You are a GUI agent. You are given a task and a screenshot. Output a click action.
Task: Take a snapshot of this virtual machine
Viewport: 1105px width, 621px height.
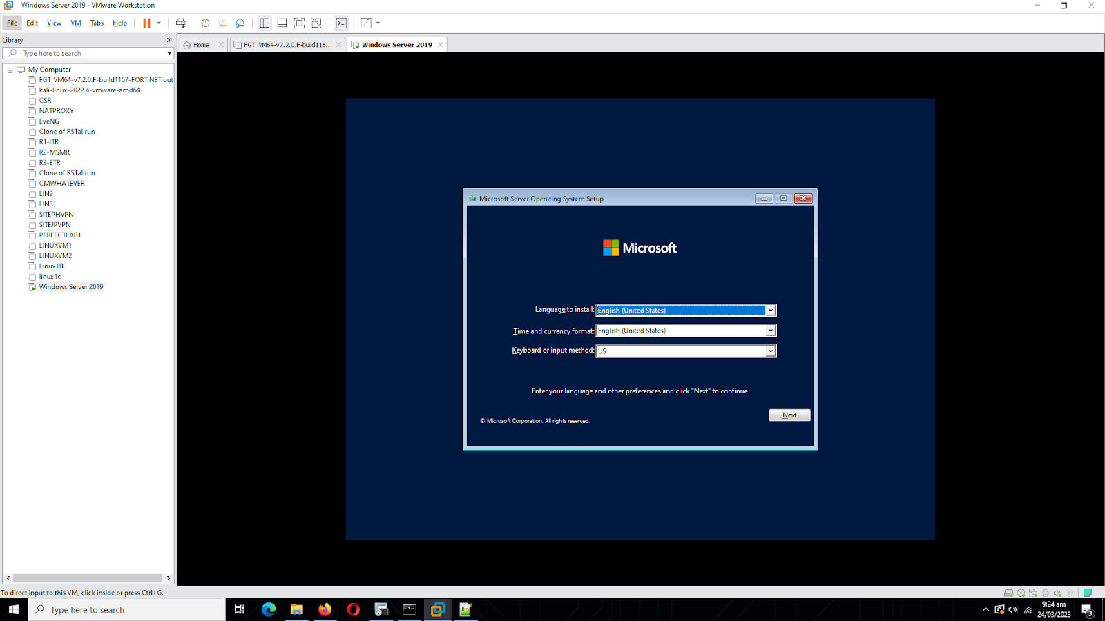205,23
